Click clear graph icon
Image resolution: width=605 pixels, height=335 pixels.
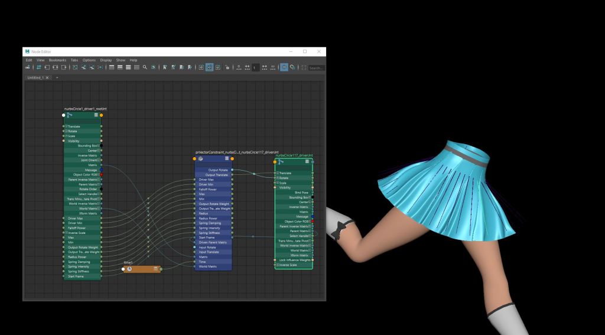75,67
